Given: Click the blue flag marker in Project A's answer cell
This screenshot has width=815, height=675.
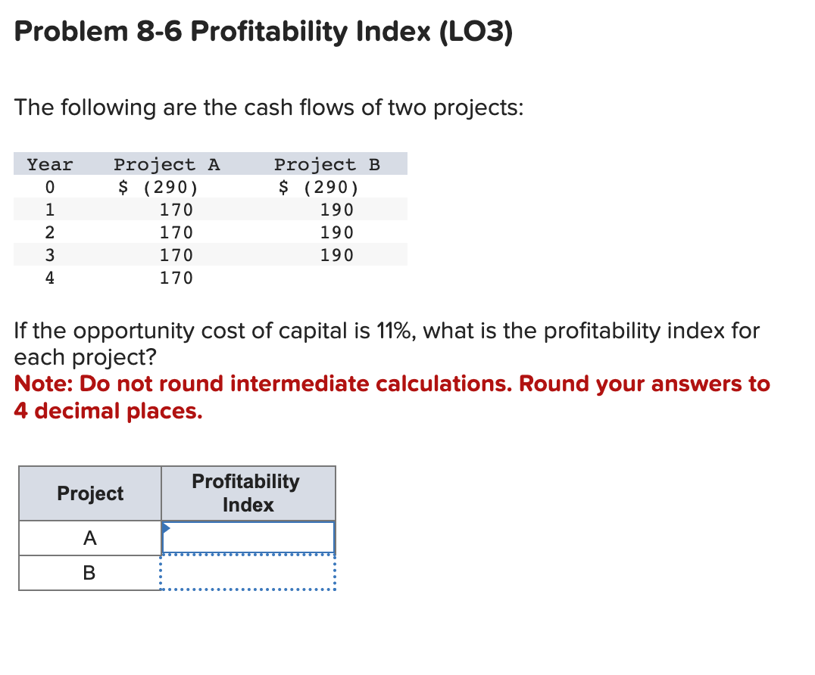Looking at the screenshot, I should click(x=166, y=530).
